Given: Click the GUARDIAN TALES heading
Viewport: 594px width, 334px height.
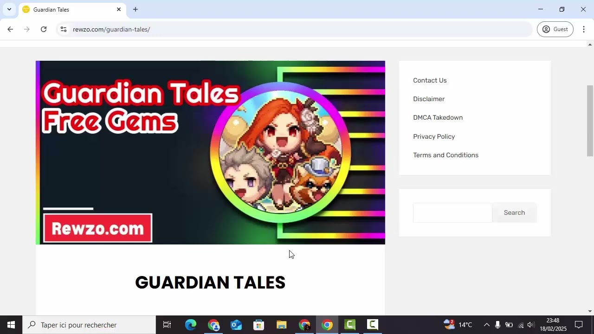Looking at the screenshot, I should click(210, 283).
